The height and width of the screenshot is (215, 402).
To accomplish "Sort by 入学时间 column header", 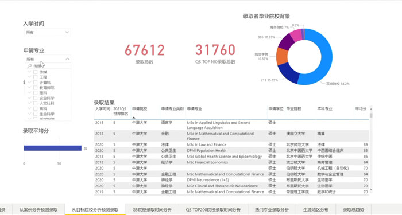I will coord(103,109).
